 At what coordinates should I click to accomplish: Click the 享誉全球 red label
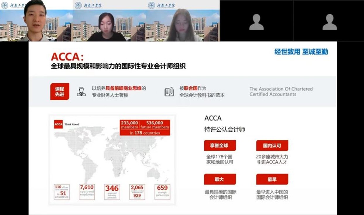220,145
